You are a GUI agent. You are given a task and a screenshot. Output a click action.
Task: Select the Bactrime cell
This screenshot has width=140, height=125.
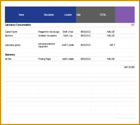[x=9, y=36]
